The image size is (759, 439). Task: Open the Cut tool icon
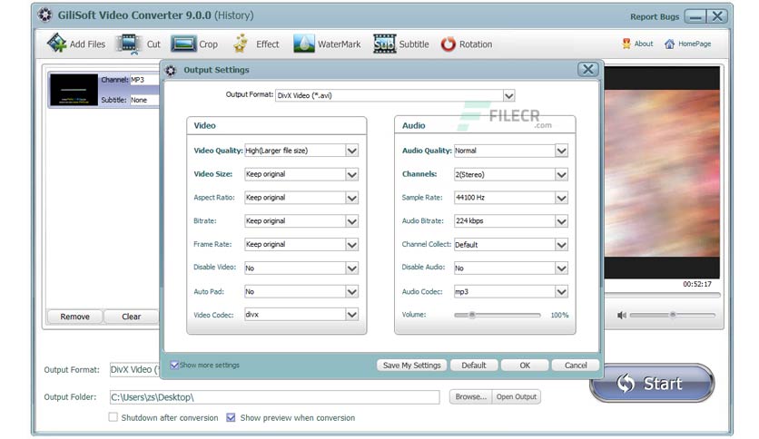coord(128,44)
